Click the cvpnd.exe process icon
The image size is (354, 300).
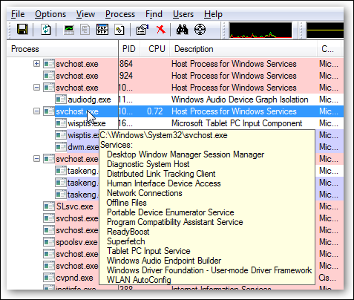click(x=49, y=278)
